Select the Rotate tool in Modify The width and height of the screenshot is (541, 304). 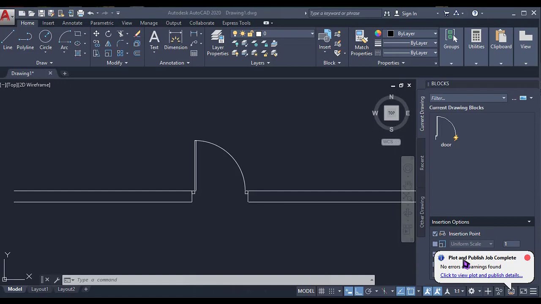[x=108, y=34]
